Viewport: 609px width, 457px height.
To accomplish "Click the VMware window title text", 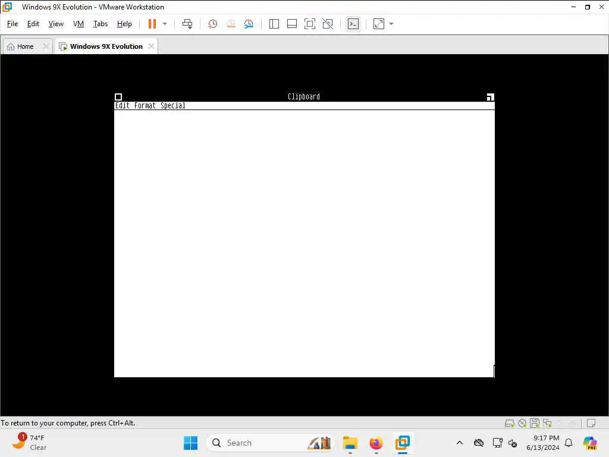I will [93, 7].
